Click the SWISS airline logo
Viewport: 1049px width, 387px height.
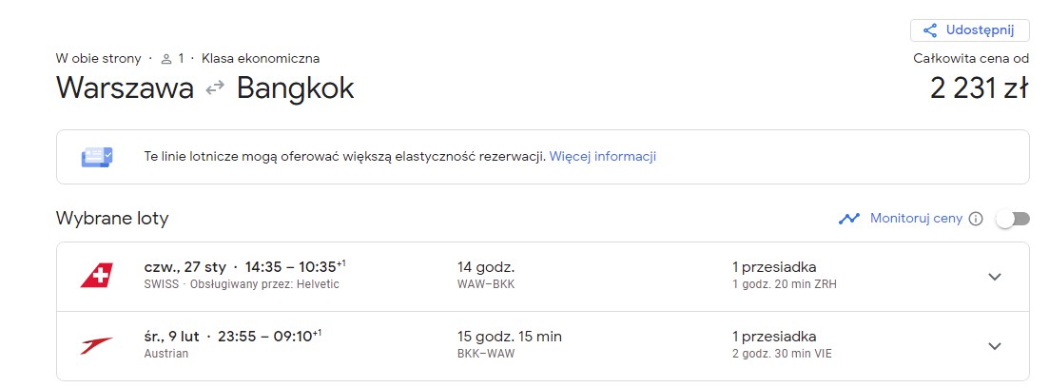point(97,276)
